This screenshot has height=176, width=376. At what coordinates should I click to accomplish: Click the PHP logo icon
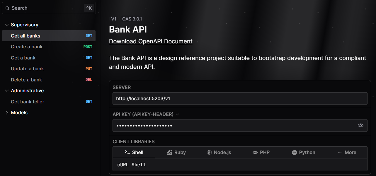(255, 152)
